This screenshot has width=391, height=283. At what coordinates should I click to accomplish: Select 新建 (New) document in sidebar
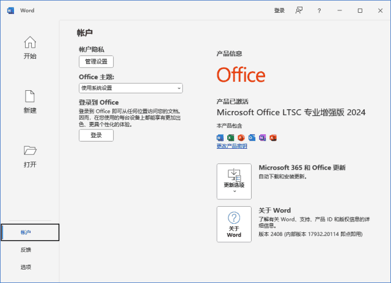click(29, 101)
